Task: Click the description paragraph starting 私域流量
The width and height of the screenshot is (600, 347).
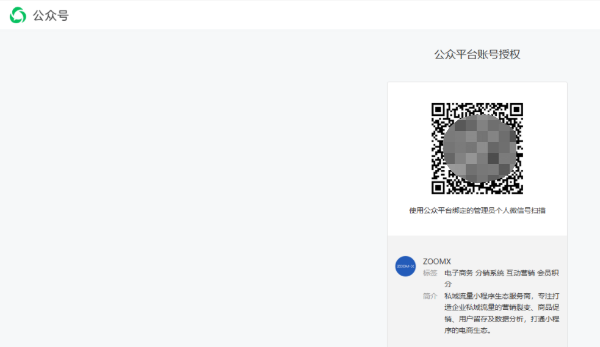Action: point(502,313)
